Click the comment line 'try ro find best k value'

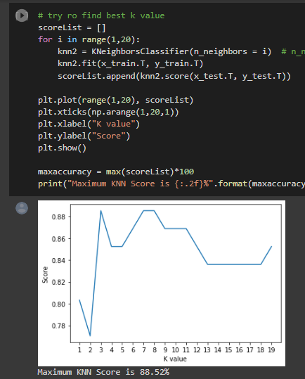[101, 15]
